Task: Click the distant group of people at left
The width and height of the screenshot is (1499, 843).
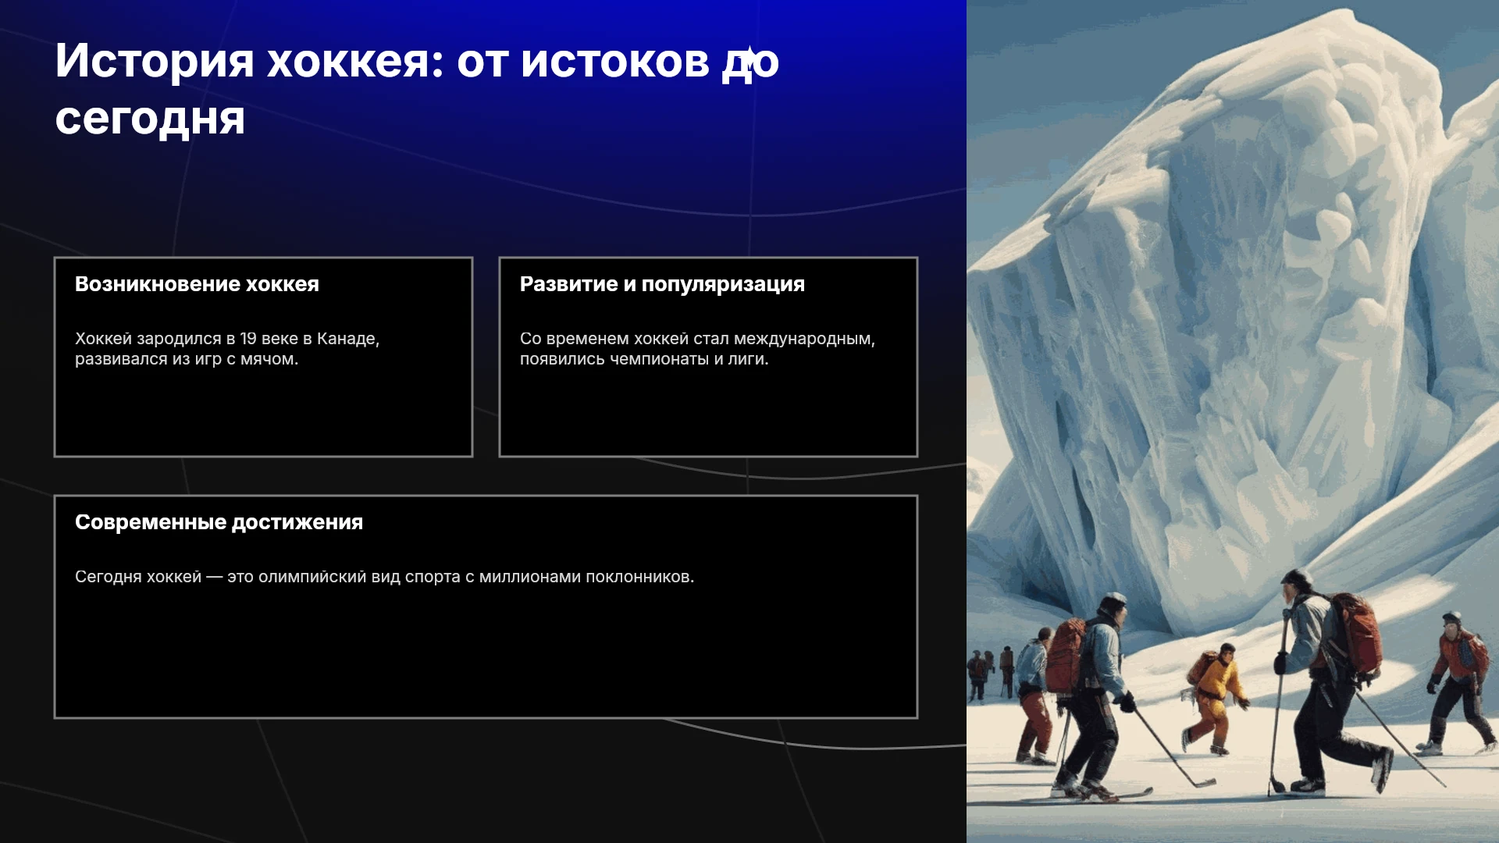Action: tap(992, 673)
